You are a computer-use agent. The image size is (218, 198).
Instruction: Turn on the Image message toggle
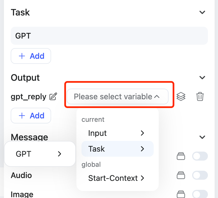[200, 194]
